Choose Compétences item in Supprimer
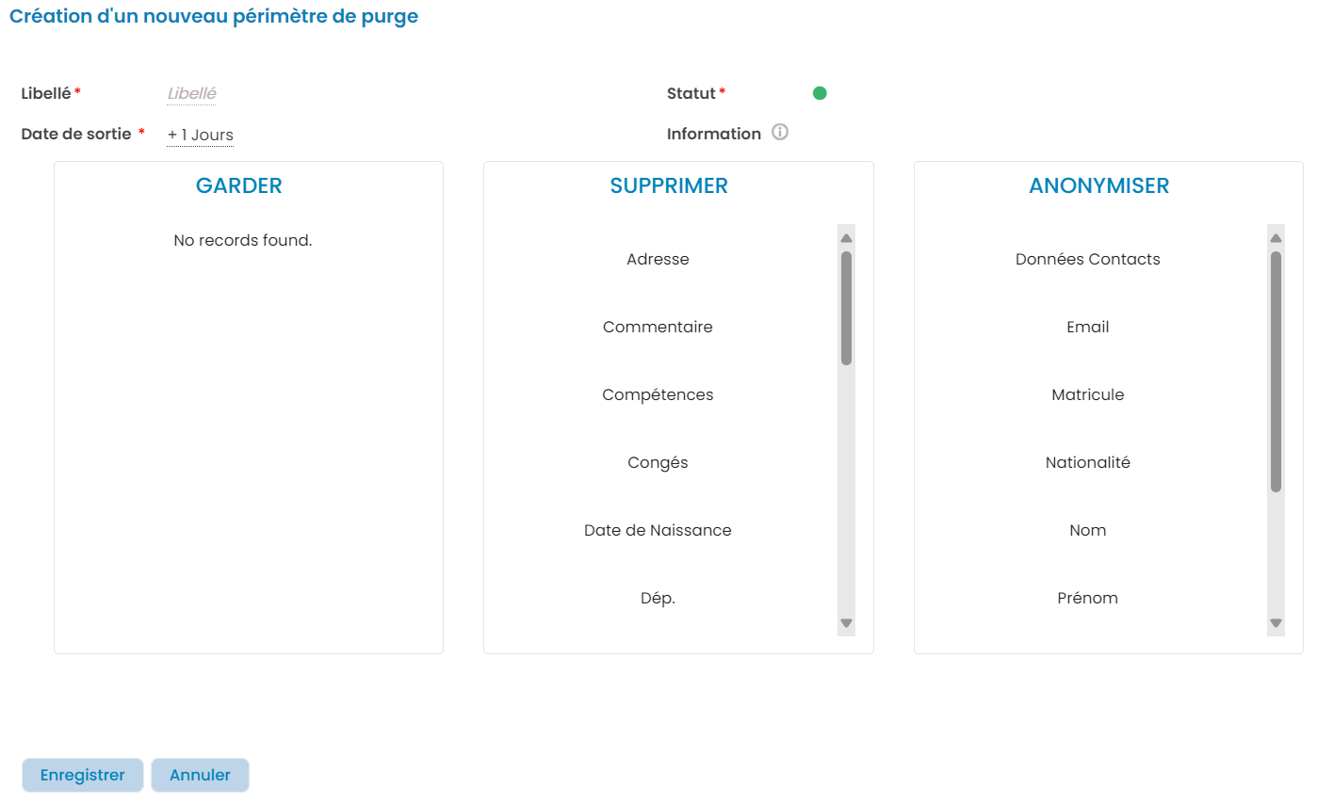Screen dimensions: 1317x803 coord(658,394)
